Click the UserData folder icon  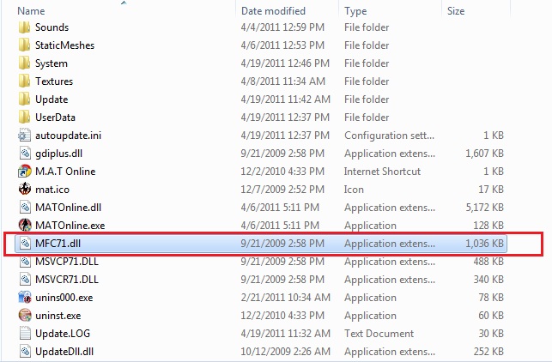[x=24, y=118]
